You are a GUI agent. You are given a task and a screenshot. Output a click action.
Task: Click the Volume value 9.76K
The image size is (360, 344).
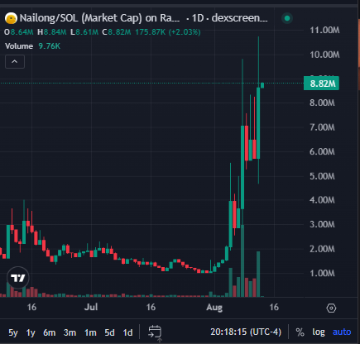pos(50,45)
